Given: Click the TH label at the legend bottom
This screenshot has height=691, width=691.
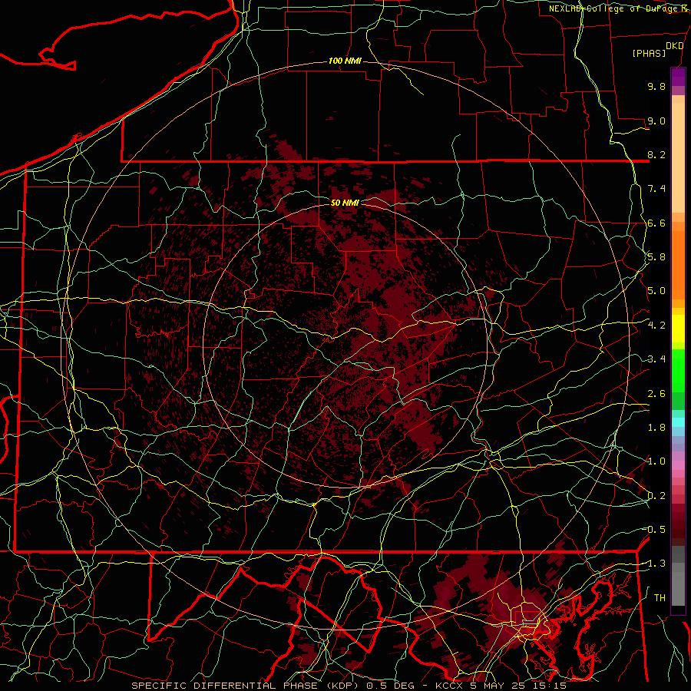Looking at the screenshot, I should point(660,598).
